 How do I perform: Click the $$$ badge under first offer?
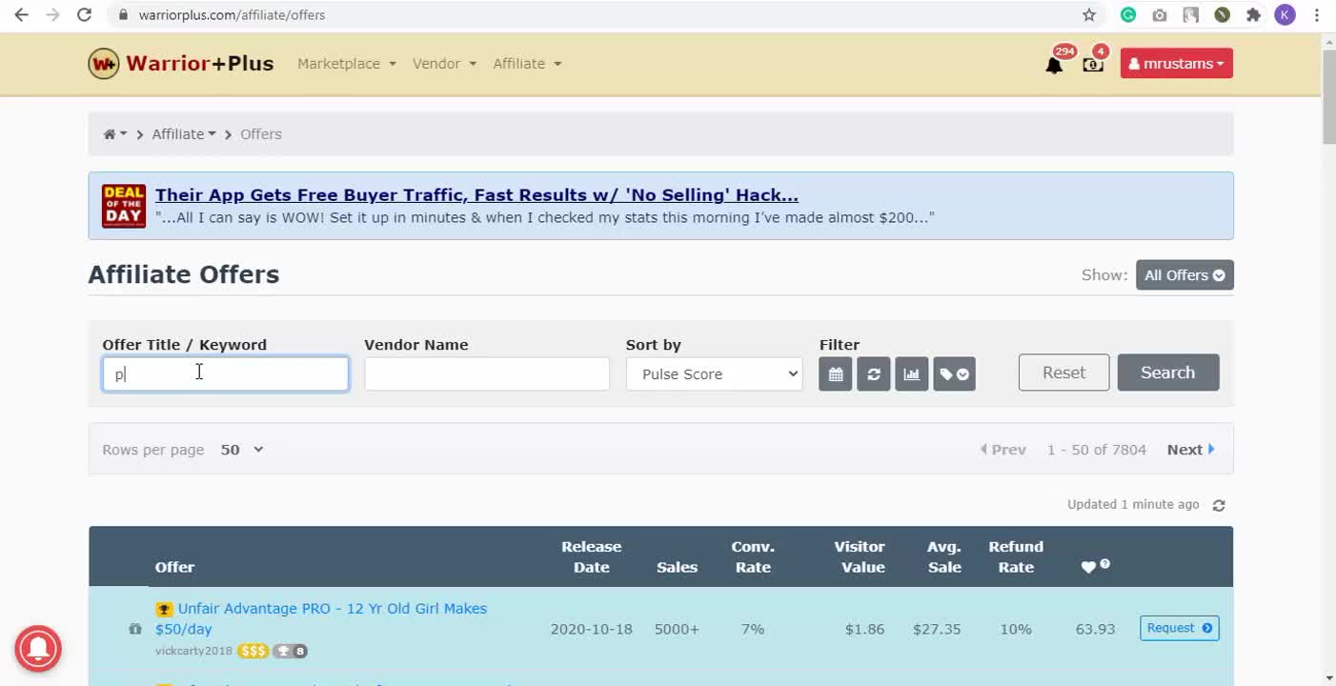(253, 651)
